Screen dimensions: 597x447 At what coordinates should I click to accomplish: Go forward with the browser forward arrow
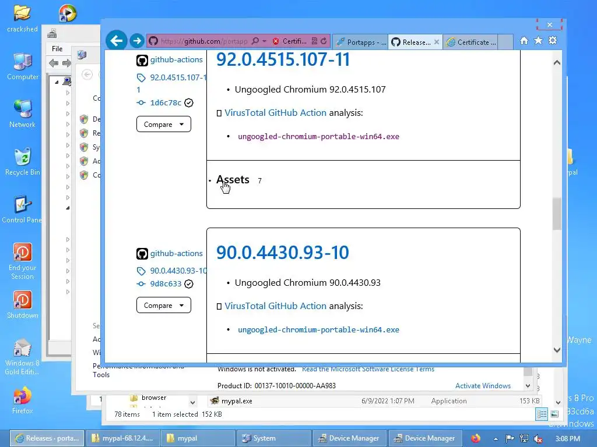pos(136,41)
